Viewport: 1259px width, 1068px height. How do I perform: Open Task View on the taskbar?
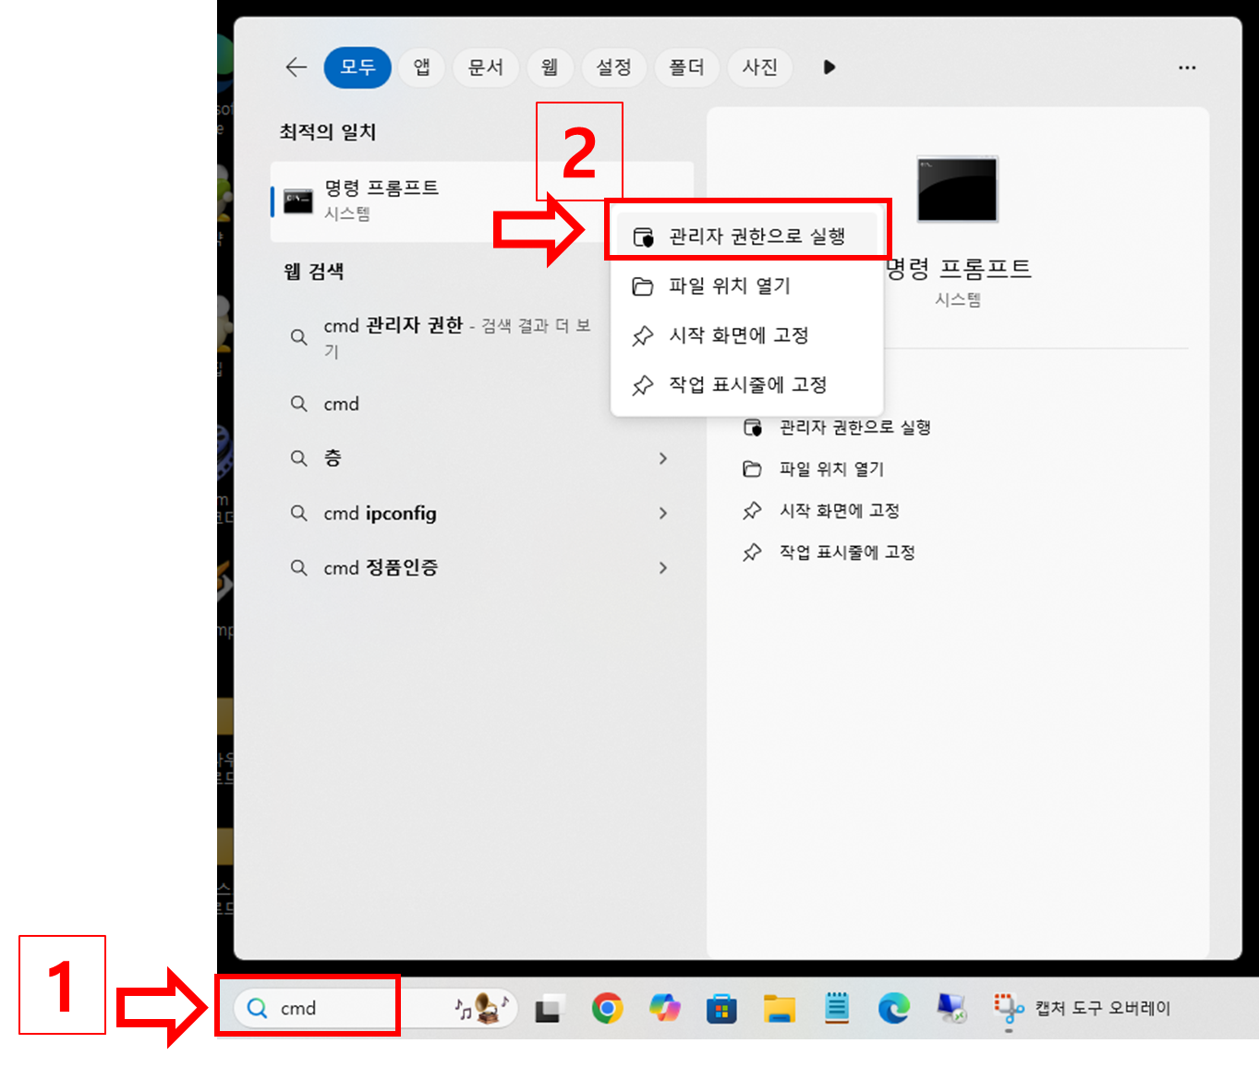tap(549, 1009)
